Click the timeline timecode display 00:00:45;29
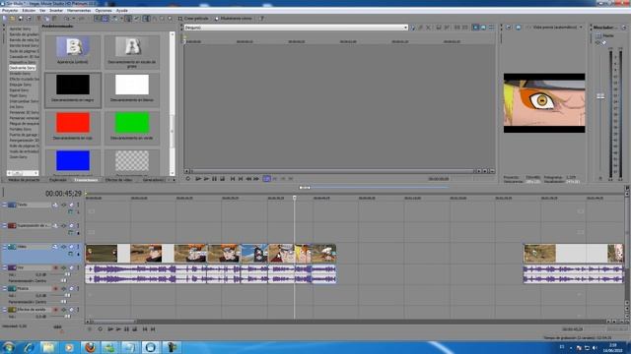Image resolution: width=631 pixels, height=354 pixels. (63, 194)
